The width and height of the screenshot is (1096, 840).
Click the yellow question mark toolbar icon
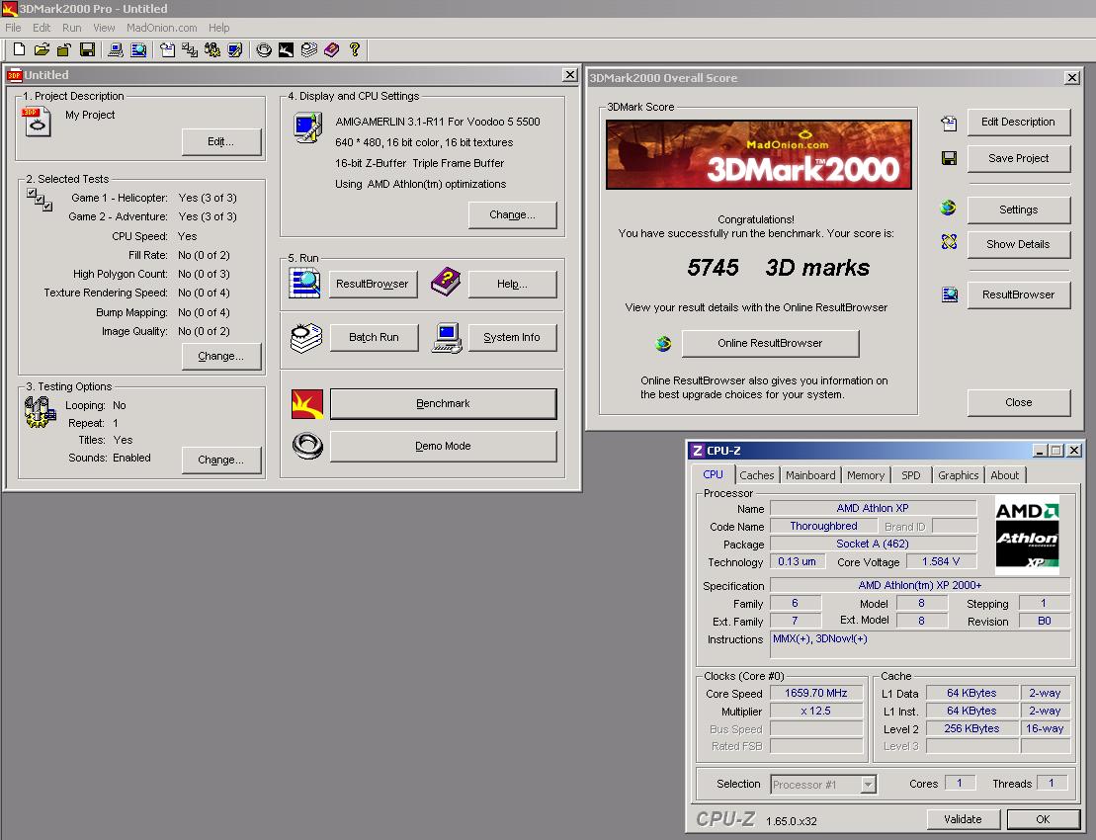[x=355, y=49]
